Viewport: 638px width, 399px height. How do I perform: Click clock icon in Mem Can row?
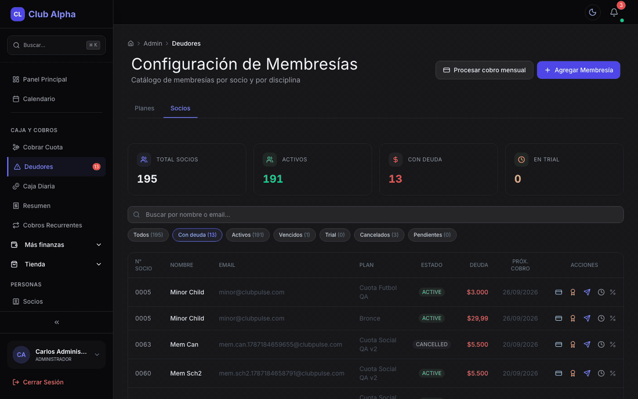pyautogui.click(x=601, y=344)
